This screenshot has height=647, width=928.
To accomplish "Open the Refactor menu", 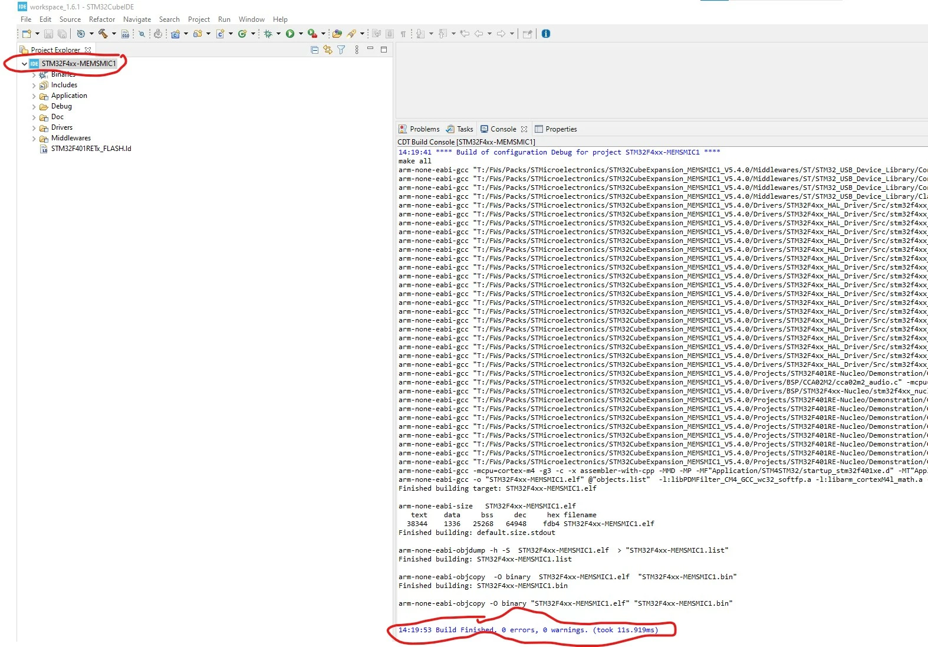I will coord(102,19).
